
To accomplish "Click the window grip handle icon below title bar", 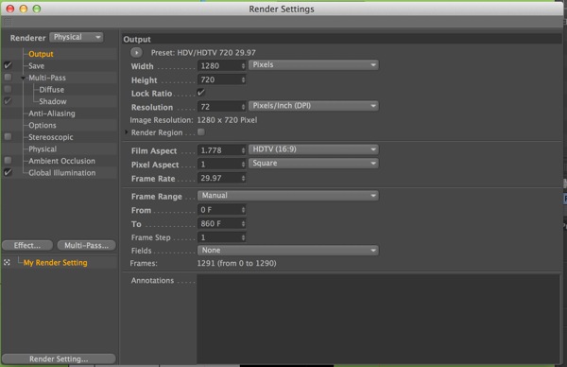I will coord(8,22).
